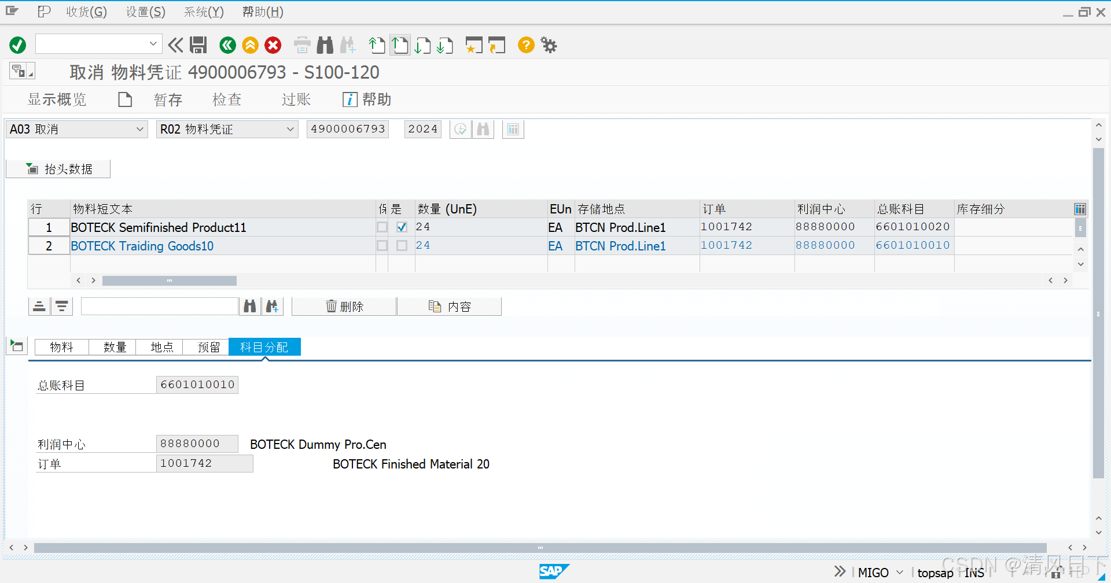The width and height of the screenshot is (1111, 583).
Task: Click the blank document icon next to 显示概览
Action: [125, 99]
